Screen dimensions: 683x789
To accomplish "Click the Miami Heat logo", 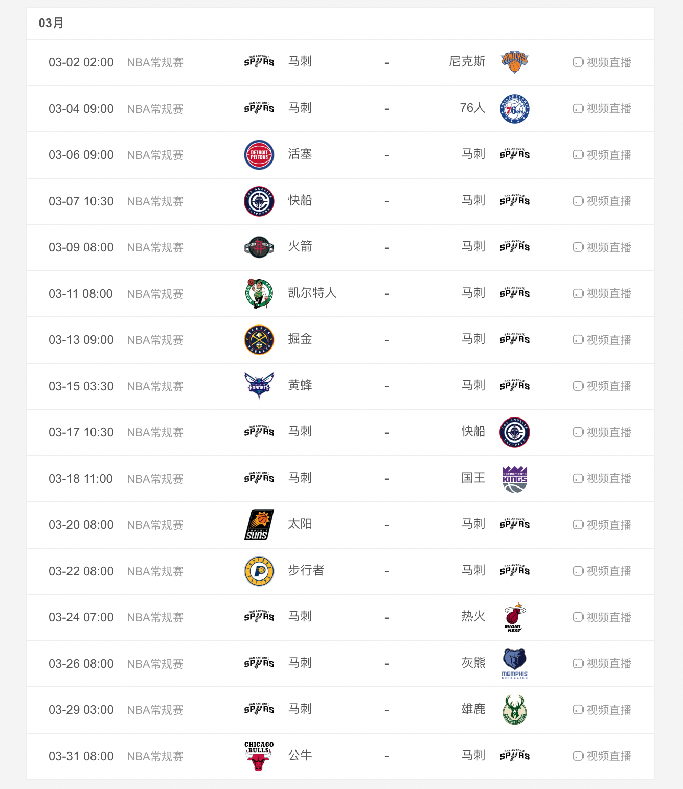I will (x=514, y=617).
